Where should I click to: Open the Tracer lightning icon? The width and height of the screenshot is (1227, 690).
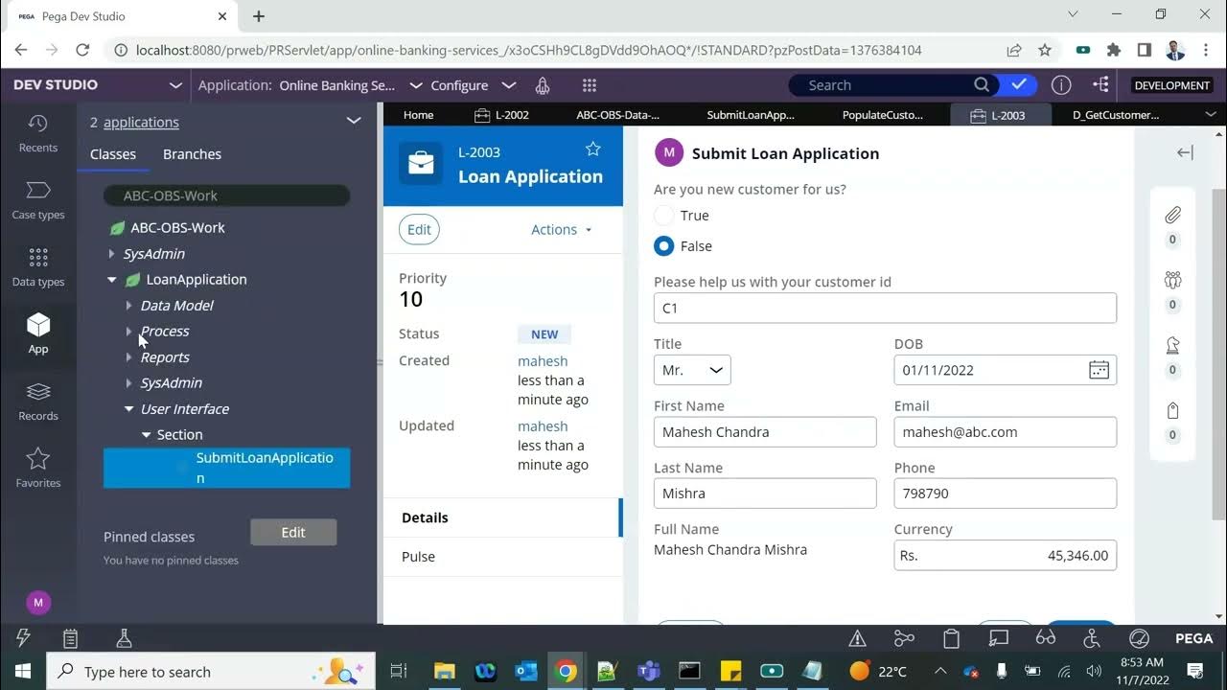(23, 638)
